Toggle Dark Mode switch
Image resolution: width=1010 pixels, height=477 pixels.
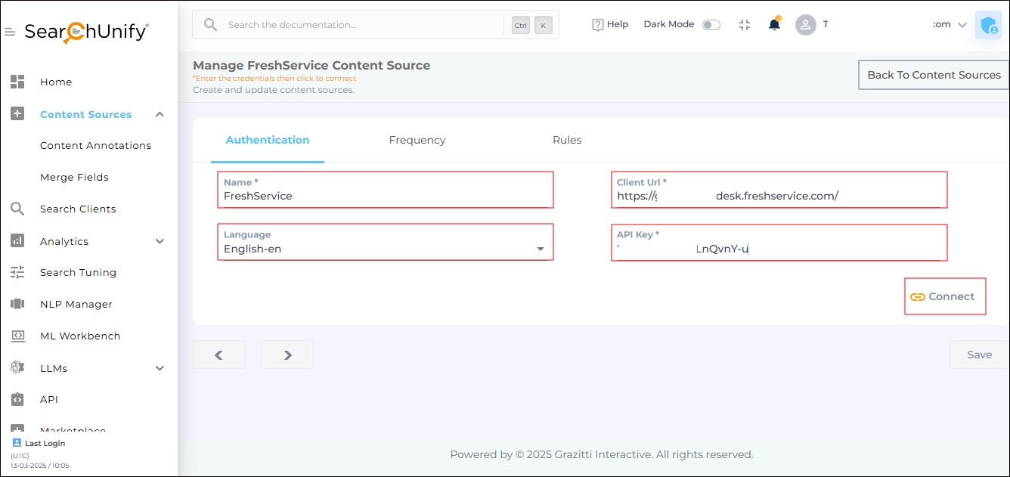pos(711,25)
